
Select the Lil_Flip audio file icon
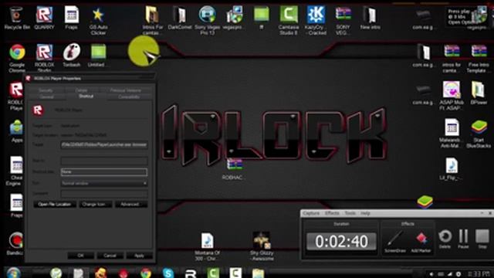point(452,168)
